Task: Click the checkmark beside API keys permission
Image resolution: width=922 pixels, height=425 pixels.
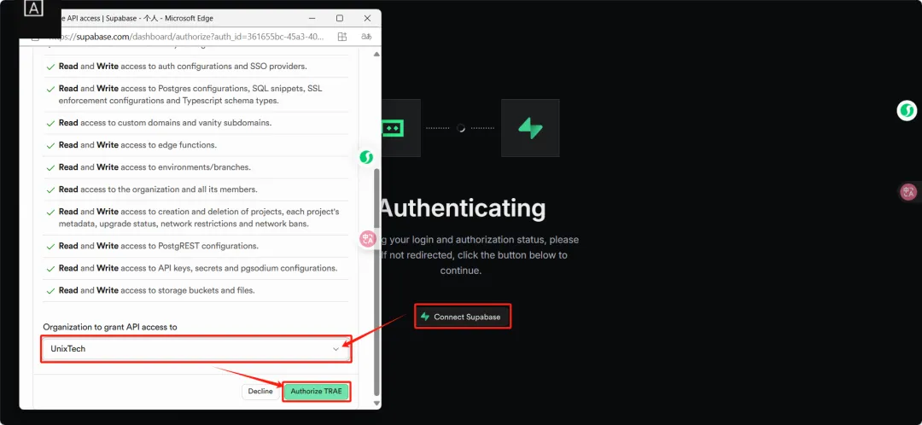Action: point(50,269)
